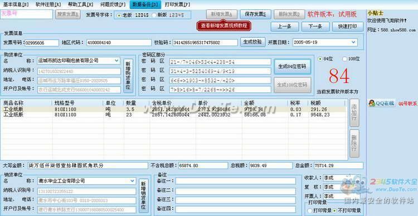This screenshot has height=216, width=418.
Task: Select 新版 invoice number font
Action: point(154,15)
